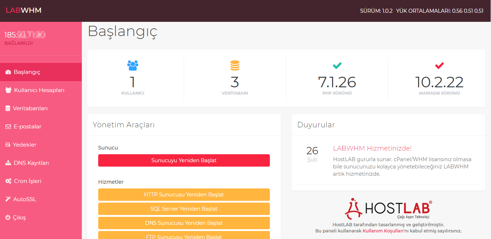Open the Yedekler section
Viewport: 491px width, 239px height.
pyautogui.click(x=41, y=145)
